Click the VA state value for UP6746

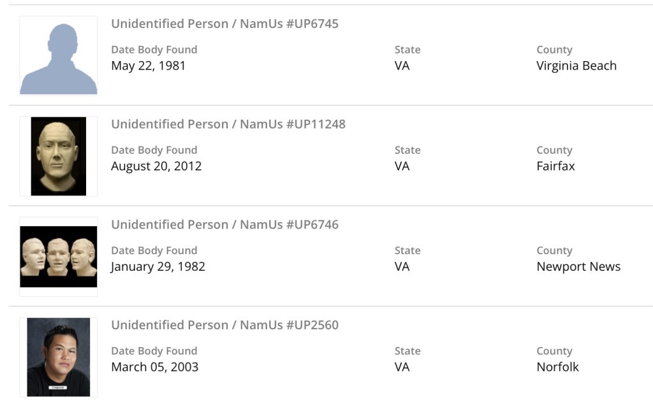click(402, 267)
